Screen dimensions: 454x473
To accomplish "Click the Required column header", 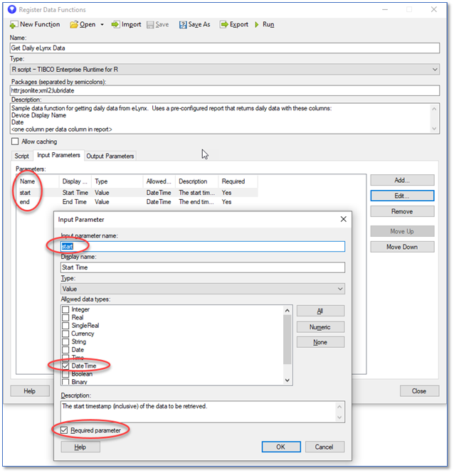I will [238, 181].
